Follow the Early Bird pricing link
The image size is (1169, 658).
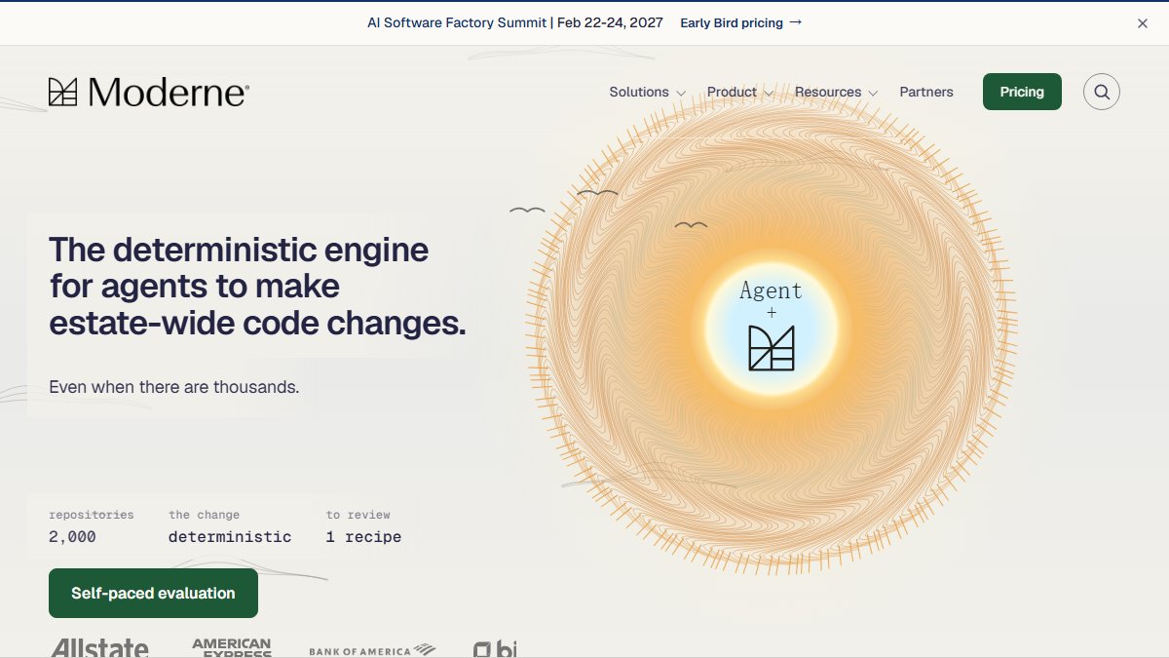click(x=740, y=22)
